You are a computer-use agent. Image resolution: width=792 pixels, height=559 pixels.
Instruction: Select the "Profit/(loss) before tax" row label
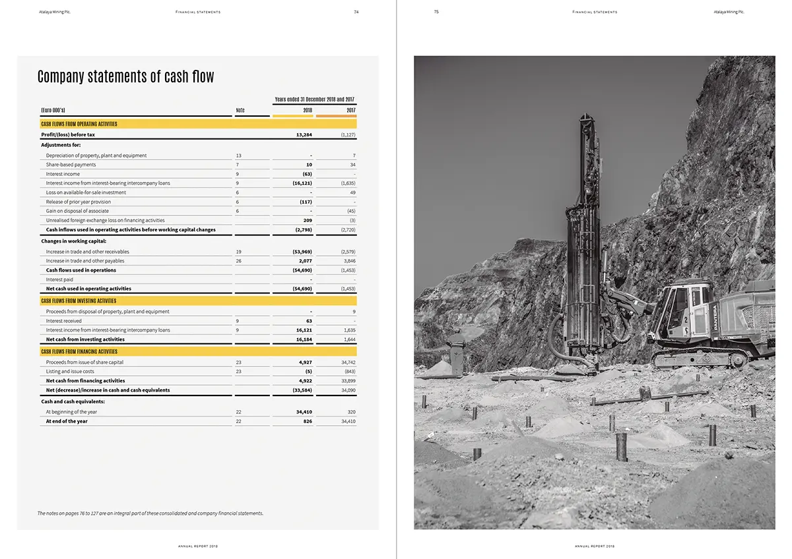pyautogui.click(x=68, y=134)
